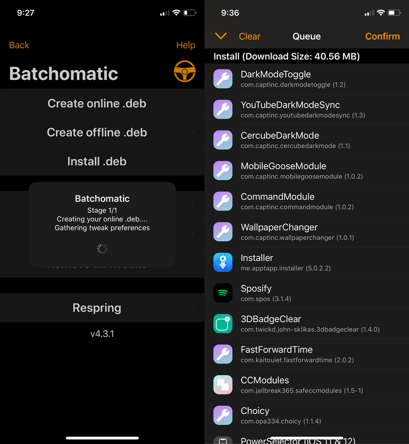The image size is (409, 444).
Task: Tap the FastForwardTime package icon
Action: click(223, 354)
